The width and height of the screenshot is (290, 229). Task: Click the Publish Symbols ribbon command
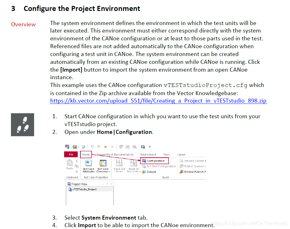tap(192, 166)
